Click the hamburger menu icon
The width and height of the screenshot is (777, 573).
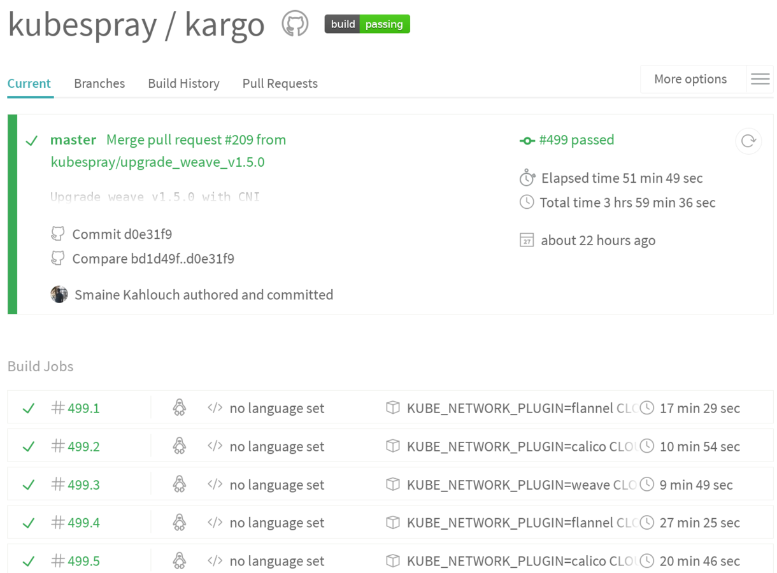point(760,79)
